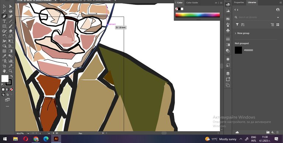Select the Direct Selection tool

click(x=11, y=7)
